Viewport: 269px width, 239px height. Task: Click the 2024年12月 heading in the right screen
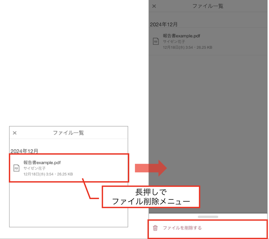point(164,25)
